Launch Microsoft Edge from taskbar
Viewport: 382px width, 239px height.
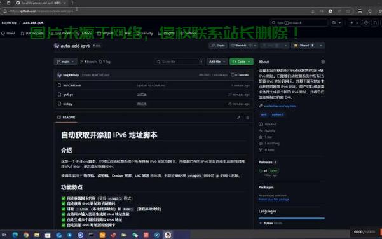click(15, 235)
